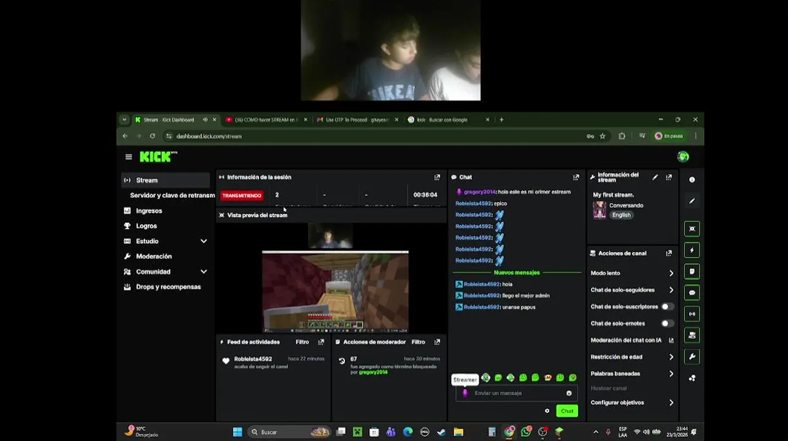Open WhatsApp from the taskbar
Screen dimensions: 788x441
(x=526, y=432)
